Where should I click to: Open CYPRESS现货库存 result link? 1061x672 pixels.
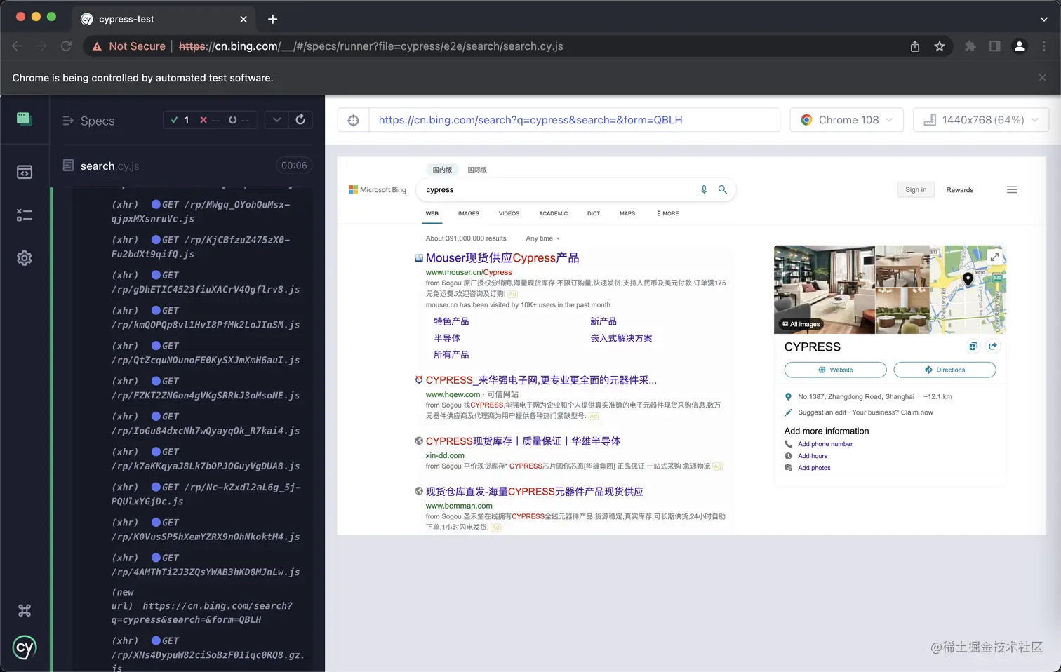pyautogui.click(x=523, y=441)
